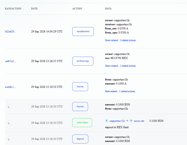This screenshot has height=145, width=187.
Task: Click the mvfrsavings action button
Action: (x=83, y=61)
